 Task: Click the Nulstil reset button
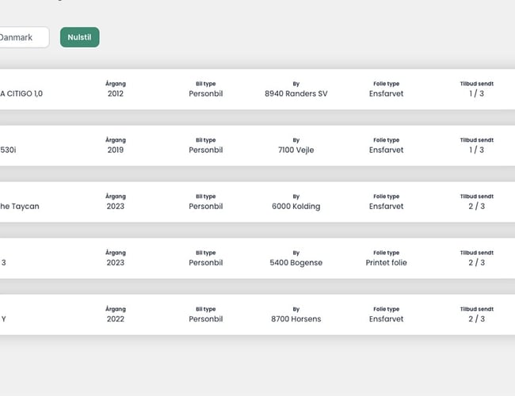[x=79, y=37]
